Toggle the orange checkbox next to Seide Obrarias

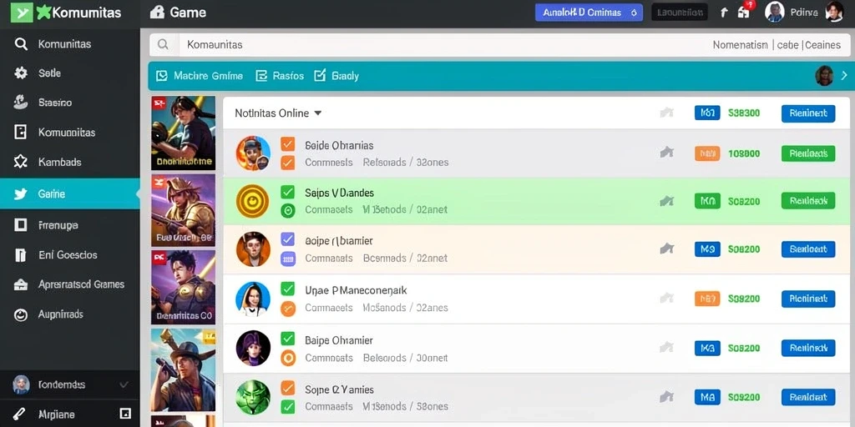[x=287, y=144]
